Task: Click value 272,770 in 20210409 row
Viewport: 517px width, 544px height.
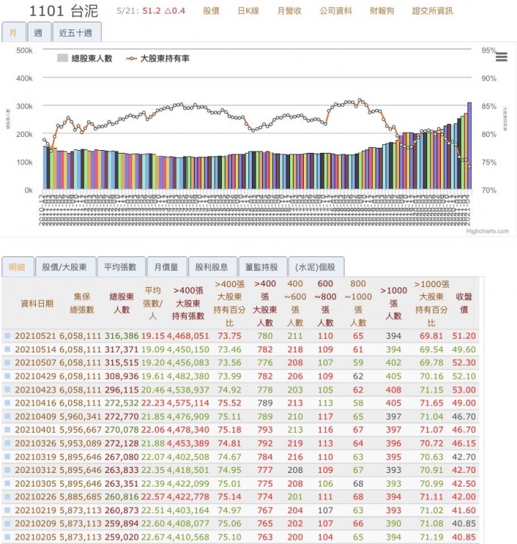Action: tap(121, 416)
